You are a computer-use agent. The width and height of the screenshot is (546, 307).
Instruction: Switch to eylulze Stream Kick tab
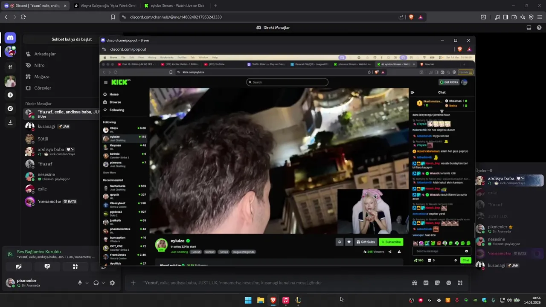pyautogui.click(x=175, y=6)
